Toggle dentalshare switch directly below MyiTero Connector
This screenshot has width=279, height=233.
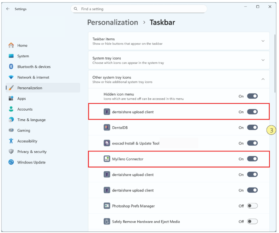252,174
